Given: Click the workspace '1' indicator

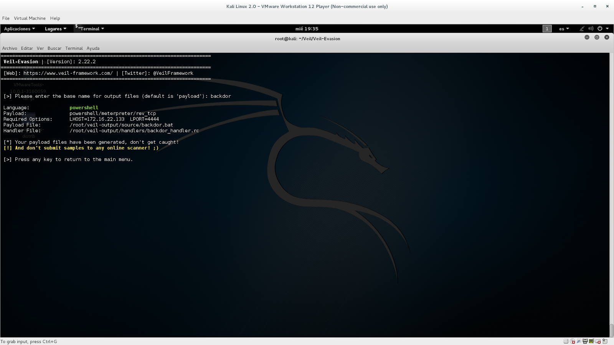Looking at the screenshot, I should click(x=547, y=29).
